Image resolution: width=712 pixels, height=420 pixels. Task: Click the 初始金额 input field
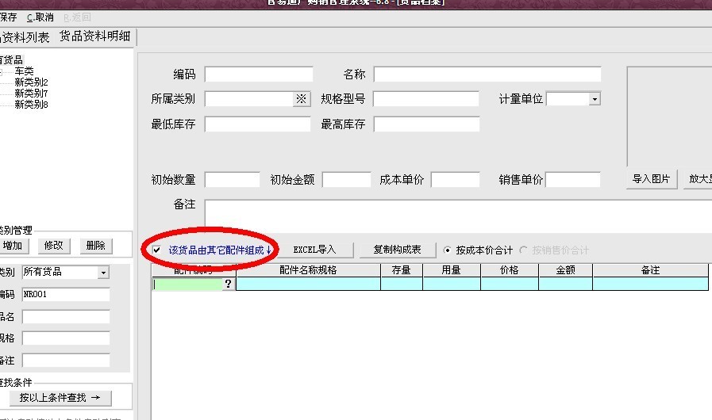346,180
